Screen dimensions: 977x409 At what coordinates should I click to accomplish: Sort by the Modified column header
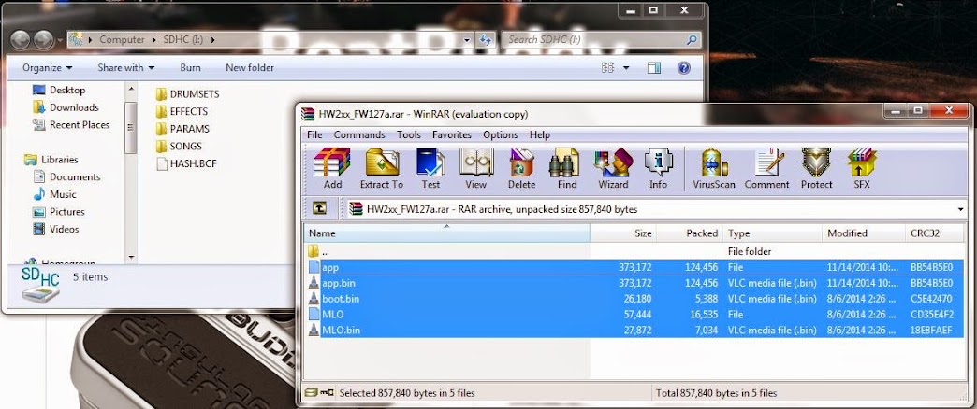pyautogui.click(x=863, y=233)
